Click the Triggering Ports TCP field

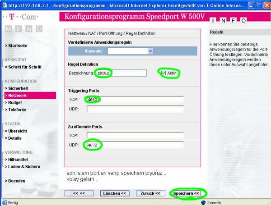point(135,100)
